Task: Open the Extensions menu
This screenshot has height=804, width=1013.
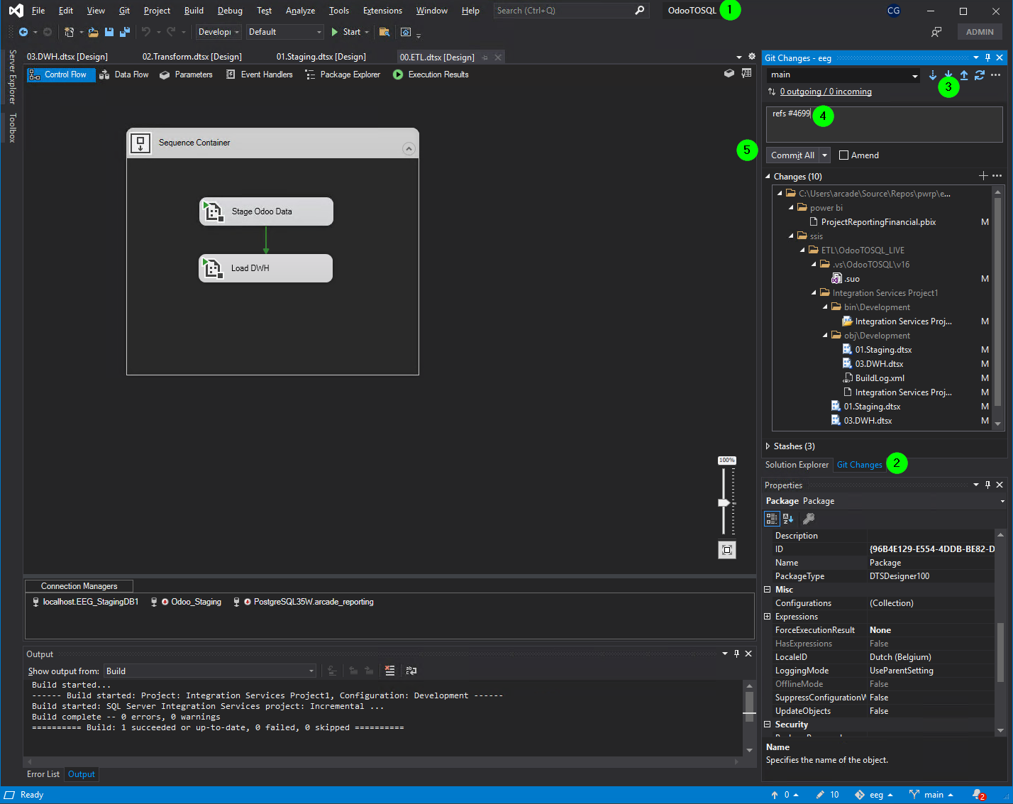Action: point(382,11)
